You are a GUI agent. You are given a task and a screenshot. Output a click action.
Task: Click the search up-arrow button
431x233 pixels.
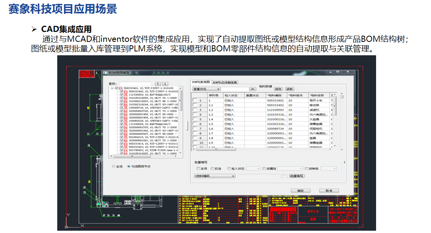[158, 83]
